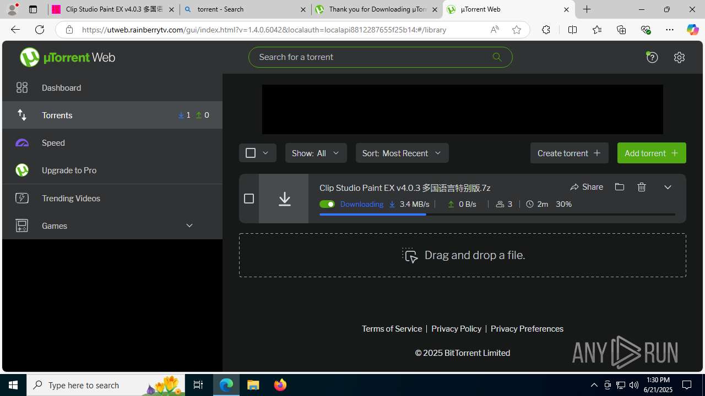Screen dimensions: 705x396
Task: Click the µTorrent Web logo
Action: pos(67,57)
